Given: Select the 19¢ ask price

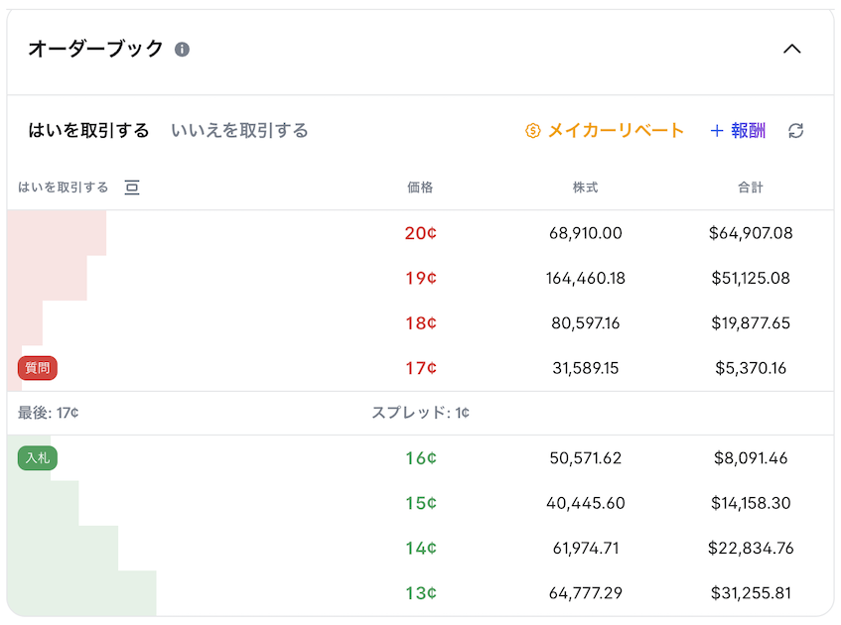Looking at the screenshot, I should tap(421, 278).
